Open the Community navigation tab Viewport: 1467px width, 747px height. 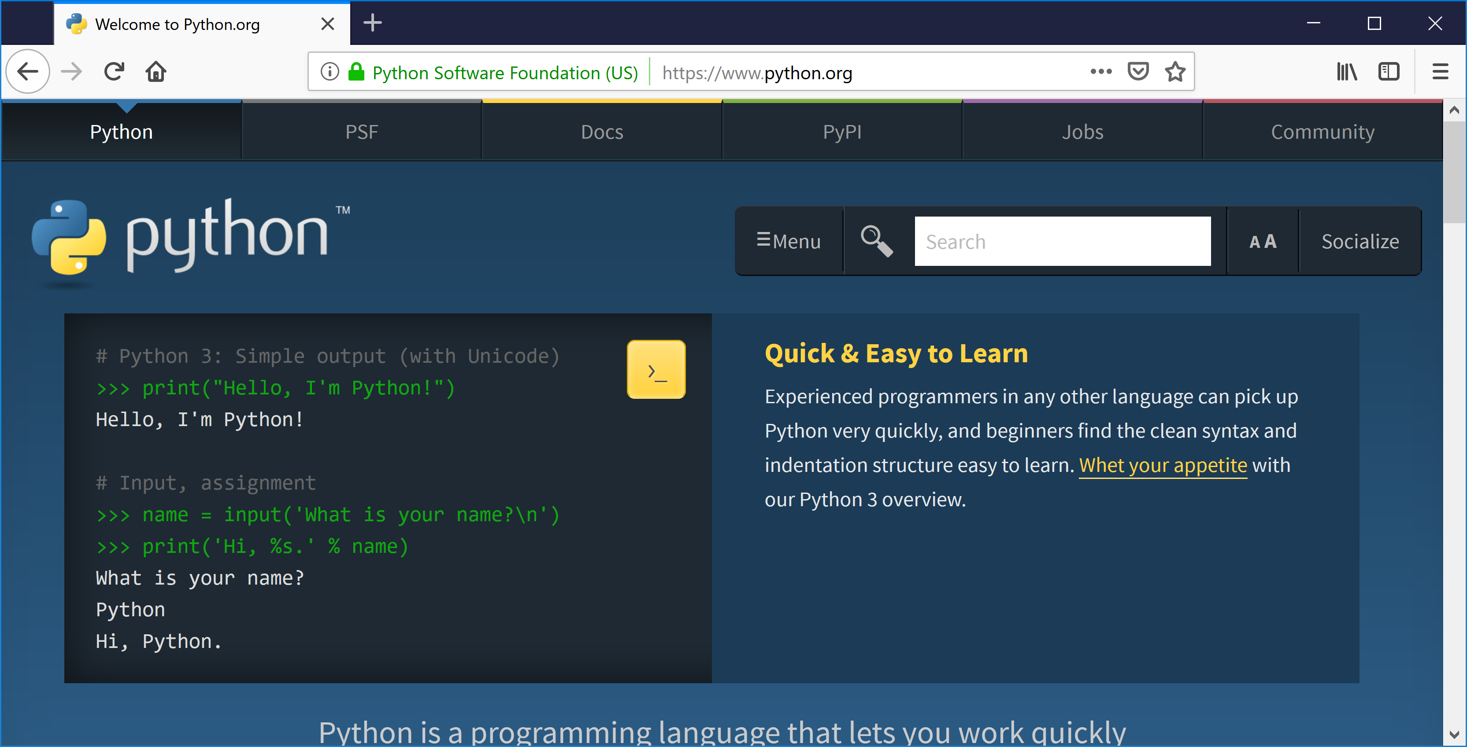coord(1323,132)
